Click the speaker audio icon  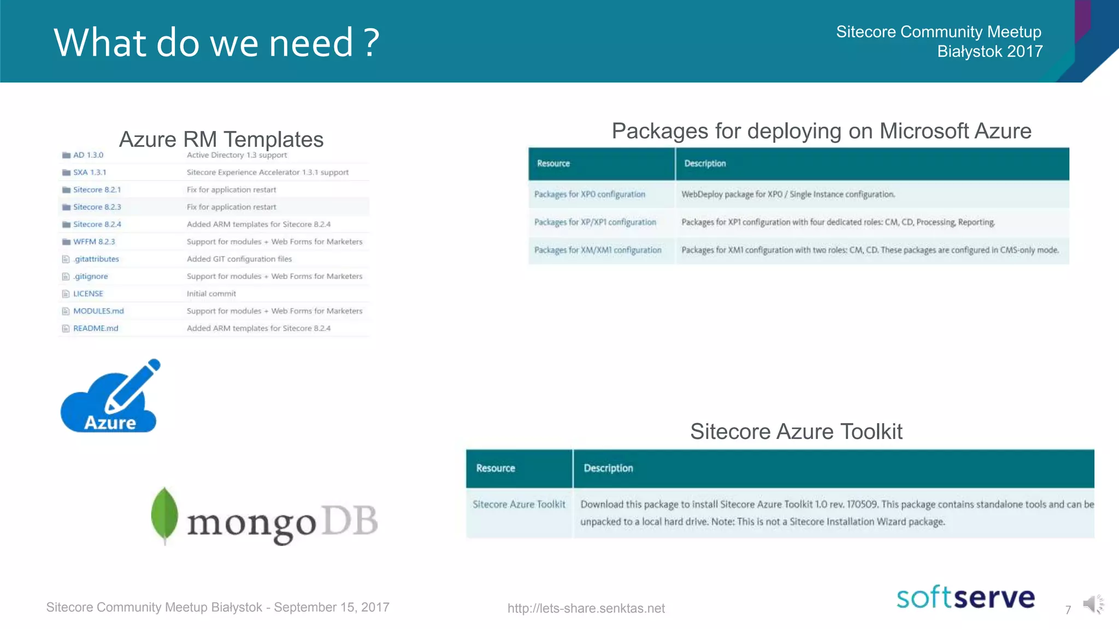click(x=1093, y=604)
